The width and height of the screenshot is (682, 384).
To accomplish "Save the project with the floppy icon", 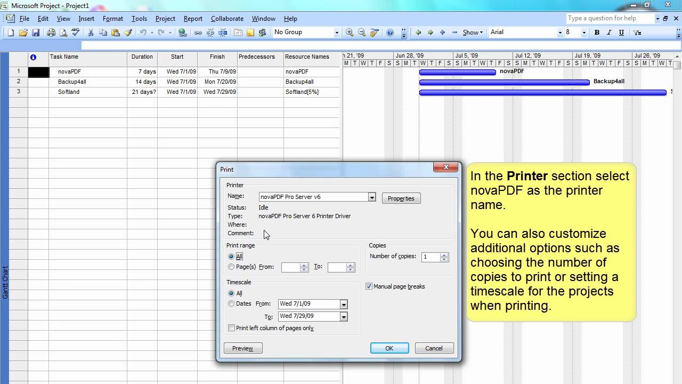I will click(x=36, y=33).
